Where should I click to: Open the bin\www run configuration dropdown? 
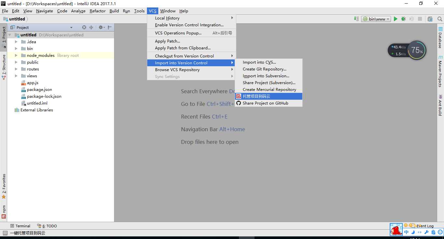point(376,19)
